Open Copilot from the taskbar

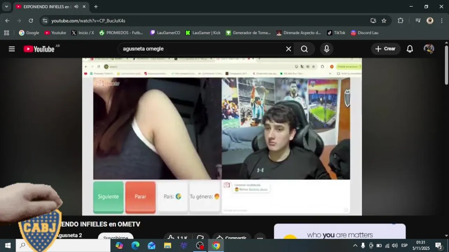point(119,245)
